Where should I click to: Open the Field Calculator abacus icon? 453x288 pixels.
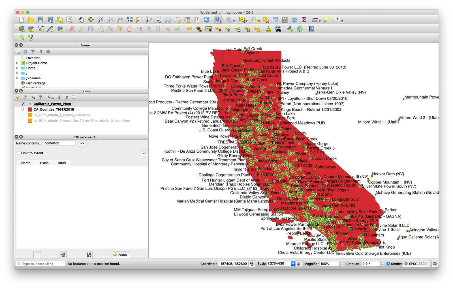pyautogui.click(x=285, y=20)
